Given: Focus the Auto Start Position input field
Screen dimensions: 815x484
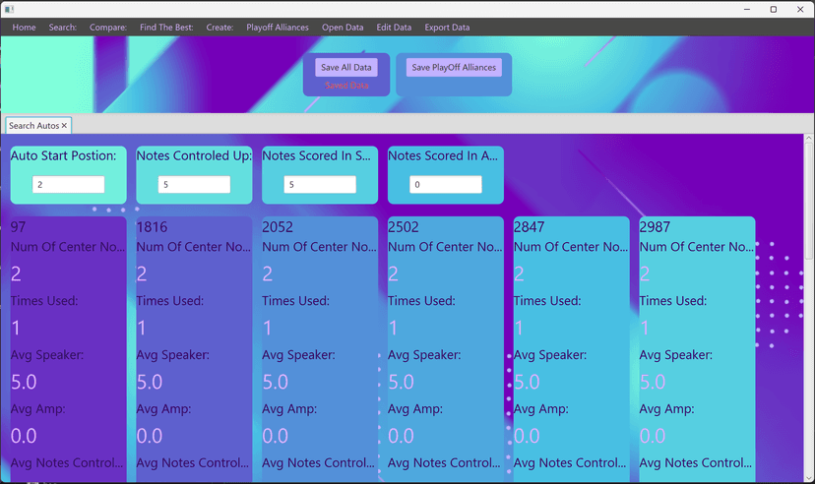Looking at the screenshot, I should 68,185.
